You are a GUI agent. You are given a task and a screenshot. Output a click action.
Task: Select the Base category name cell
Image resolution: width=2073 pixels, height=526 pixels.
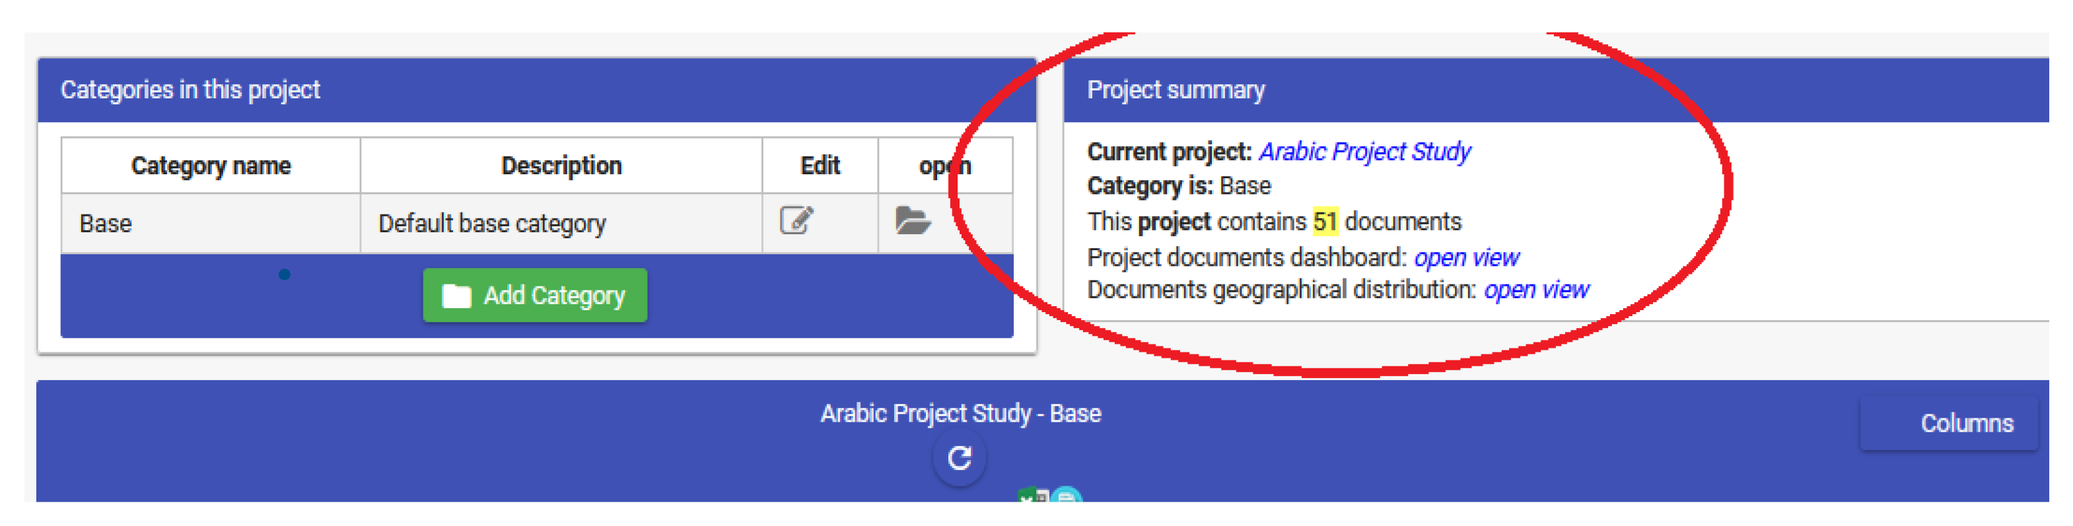click(x=106, y=224)
